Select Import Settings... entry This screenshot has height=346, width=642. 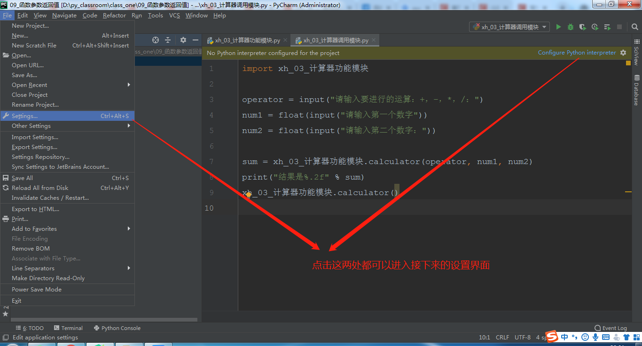[67, 137]
